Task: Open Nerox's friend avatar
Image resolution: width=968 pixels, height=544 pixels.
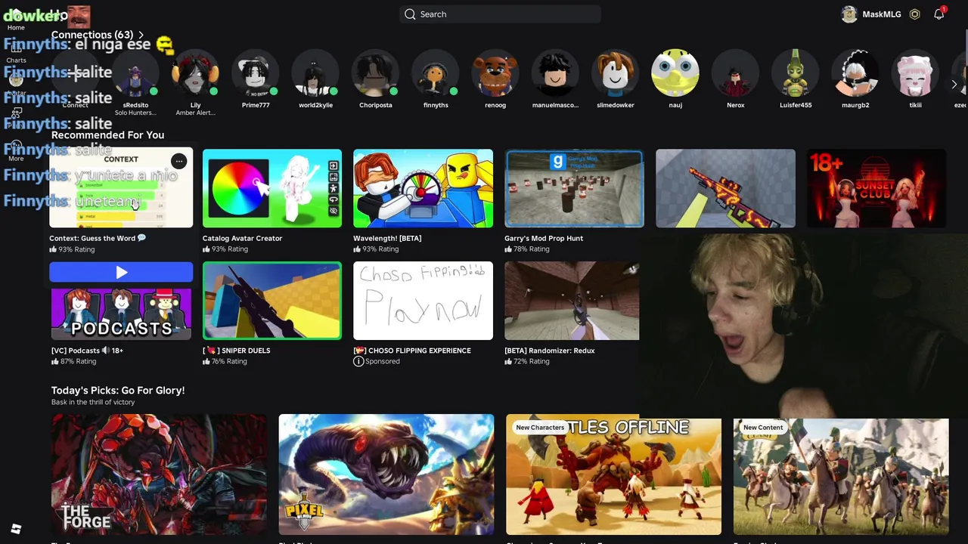Action: (x=735, y=73)
